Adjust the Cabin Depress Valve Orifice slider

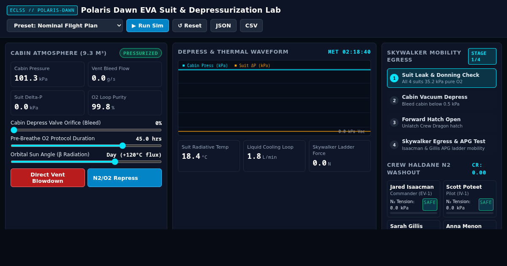86,130
